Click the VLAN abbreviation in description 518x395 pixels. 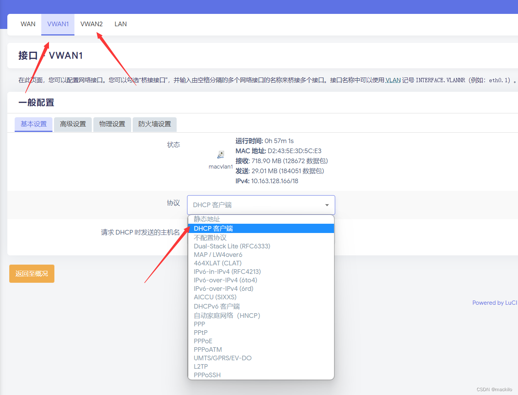coord(393,80)
